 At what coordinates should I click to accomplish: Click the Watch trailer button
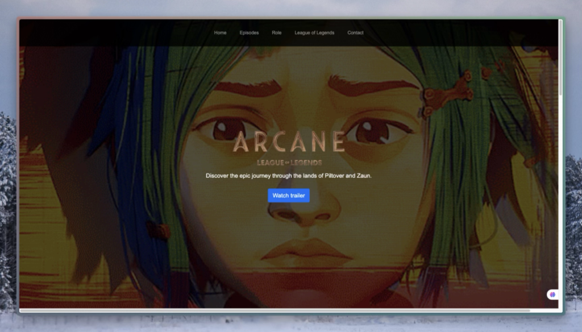[289, 196]
